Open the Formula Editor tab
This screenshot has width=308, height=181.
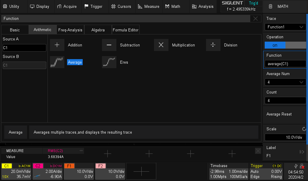(125, 30)
